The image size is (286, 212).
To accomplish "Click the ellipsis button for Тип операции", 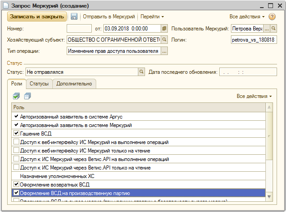I will 164,51.
